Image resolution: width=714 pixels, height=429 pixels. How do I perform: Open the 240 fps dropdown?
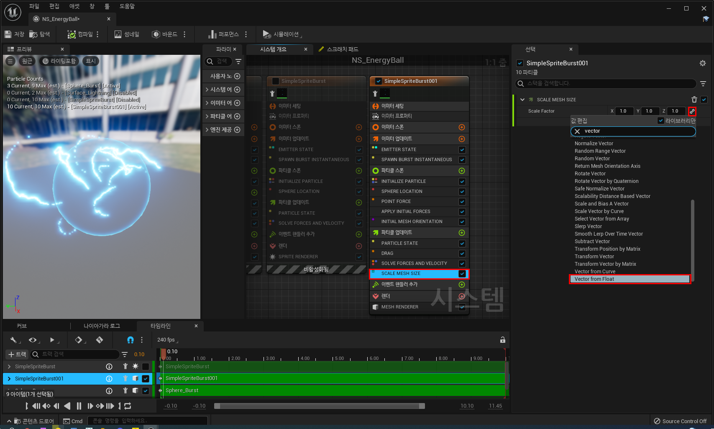[167, 340]
